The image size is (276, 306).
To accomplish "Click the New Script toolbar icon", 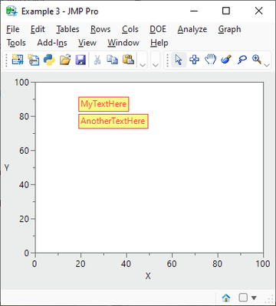I will tap(34, 60).
